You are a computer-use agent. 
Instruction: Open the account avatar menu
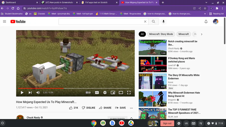pos(216,21)
